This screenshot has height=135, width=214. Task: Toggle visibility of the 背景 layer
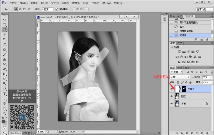172,104
